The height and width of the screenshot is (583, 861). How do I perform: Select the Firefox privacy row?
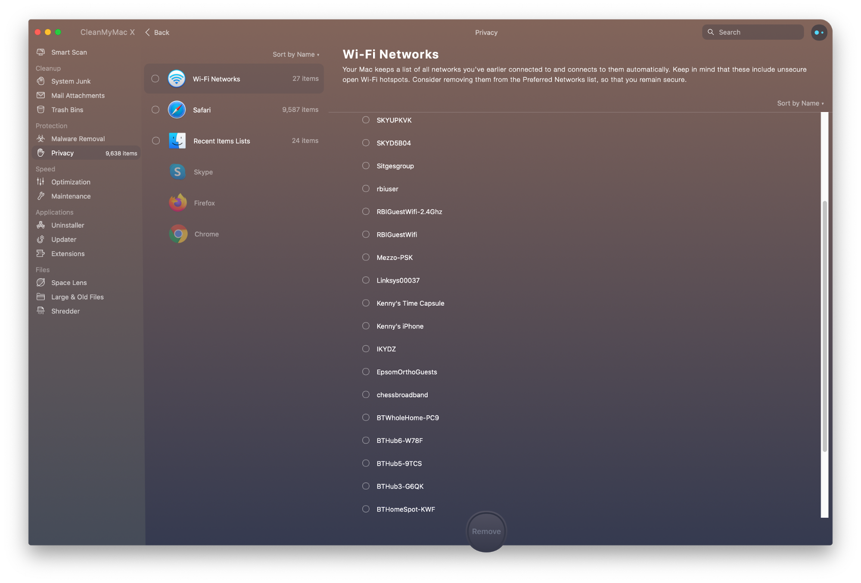pos(234,203)
